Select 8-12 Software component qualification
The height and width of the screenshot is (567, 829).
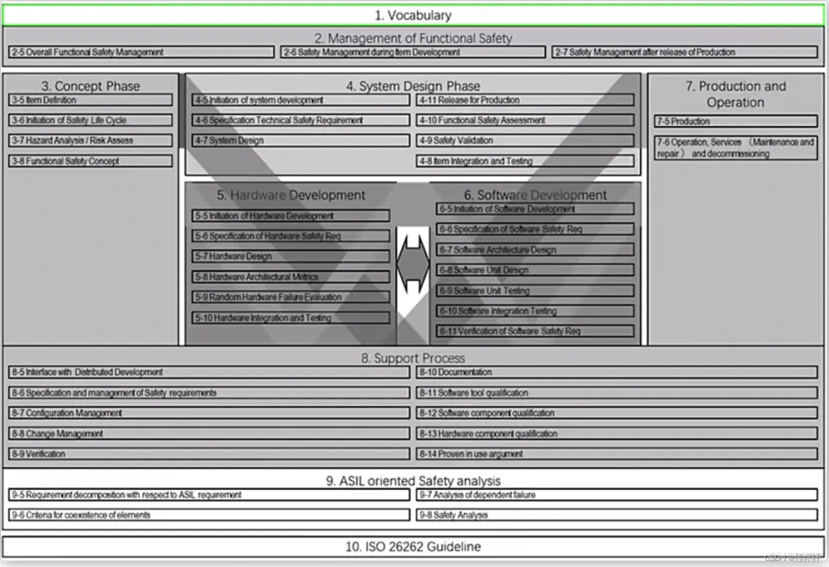pos(617,413)
